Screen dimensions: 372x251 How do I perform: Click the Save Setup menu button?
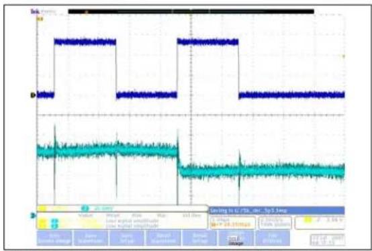point(127,238)
